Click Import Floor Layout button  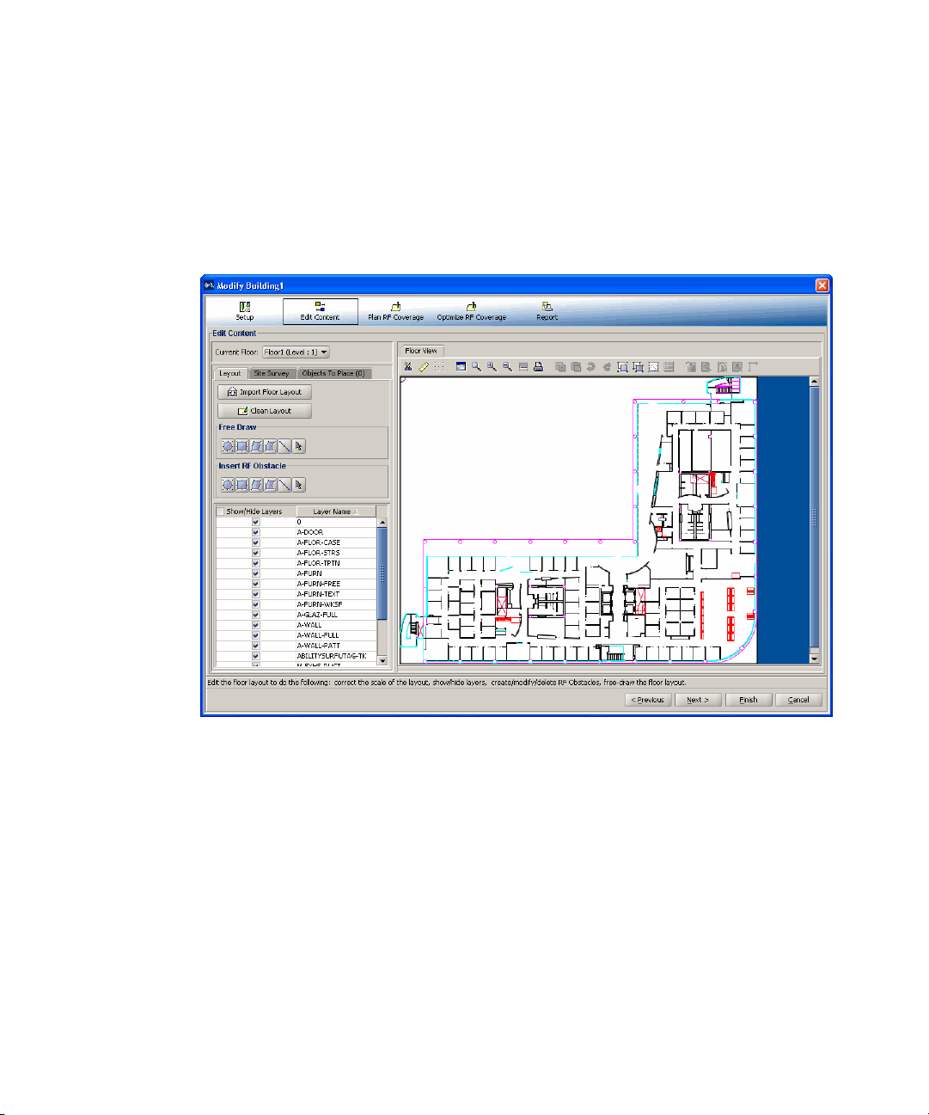tap(265, 392)
